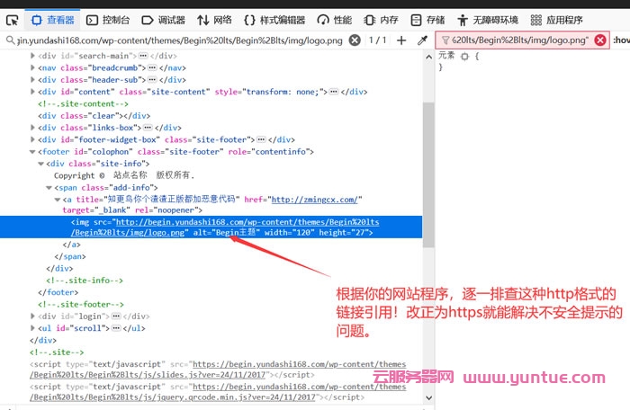Expand the nav breadcrumb node
Image resolution: width=630 pixels, height=410 pixels.
point(34,67)
